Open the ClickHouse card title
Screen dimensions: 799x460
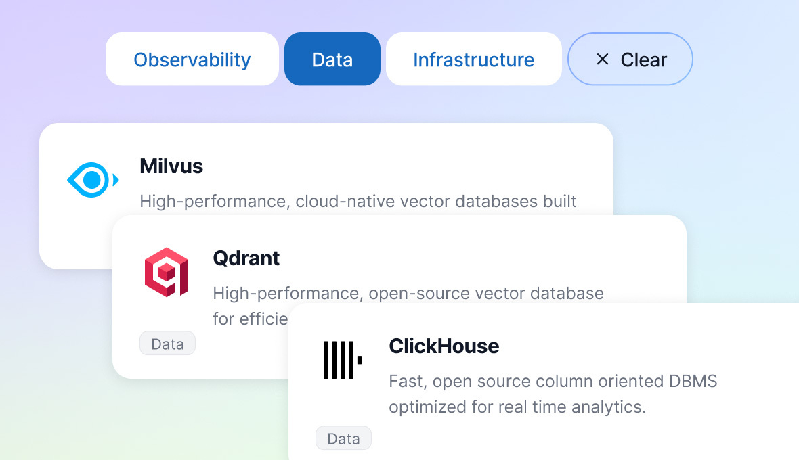(444, 346)
